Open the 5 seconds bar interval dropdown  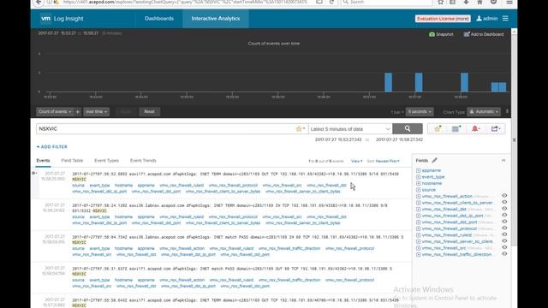pos(420,112)
